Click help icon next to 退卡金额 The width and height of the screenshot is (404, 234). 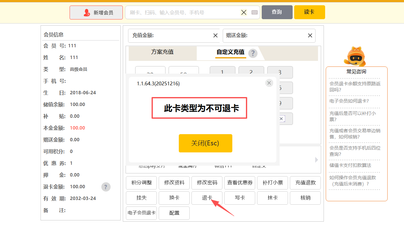point(105,187)
